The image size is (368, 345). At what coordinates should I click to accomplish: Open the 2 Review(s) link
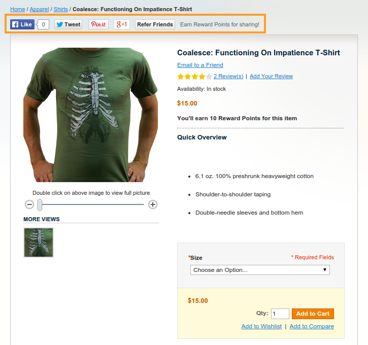tap(228, 76)
